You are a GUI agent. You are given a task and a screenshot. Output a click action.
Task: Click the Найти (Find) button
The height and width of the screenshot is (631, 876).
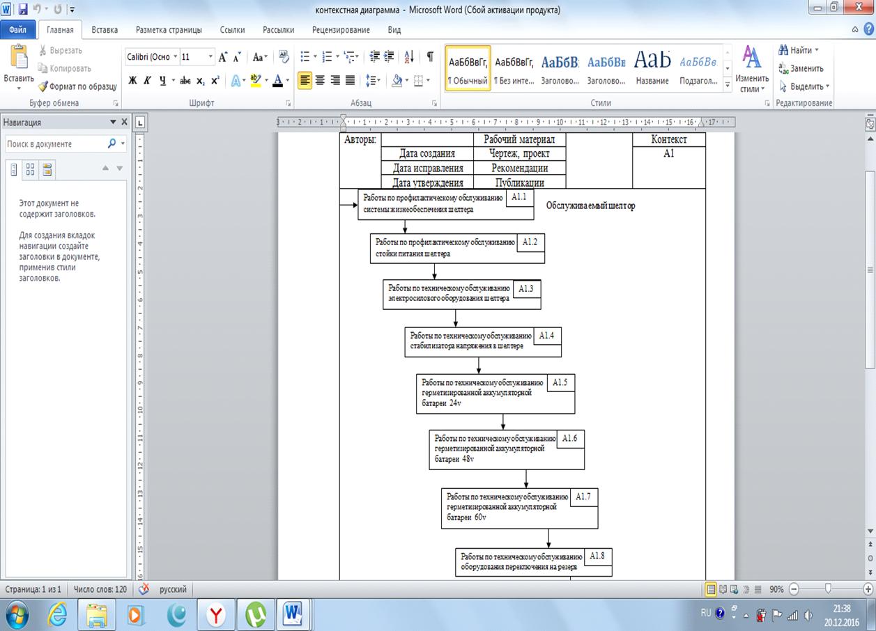799,50
